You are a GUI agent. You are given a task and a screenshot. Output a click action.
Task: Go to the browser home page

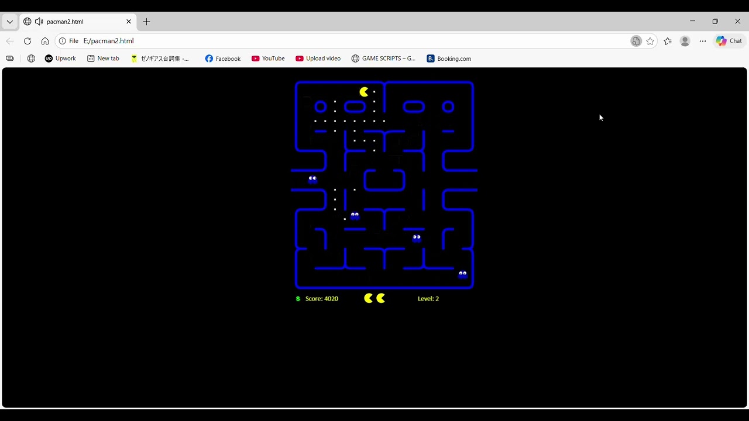pyautogui.click(x=45, y=41)
